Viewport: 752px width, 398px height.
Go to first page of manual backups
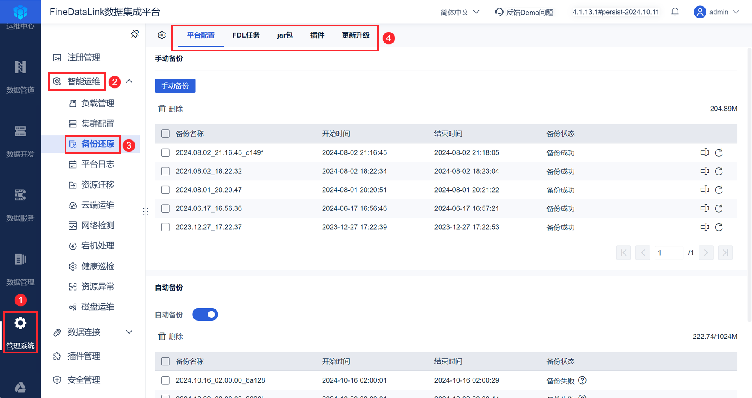623,253
